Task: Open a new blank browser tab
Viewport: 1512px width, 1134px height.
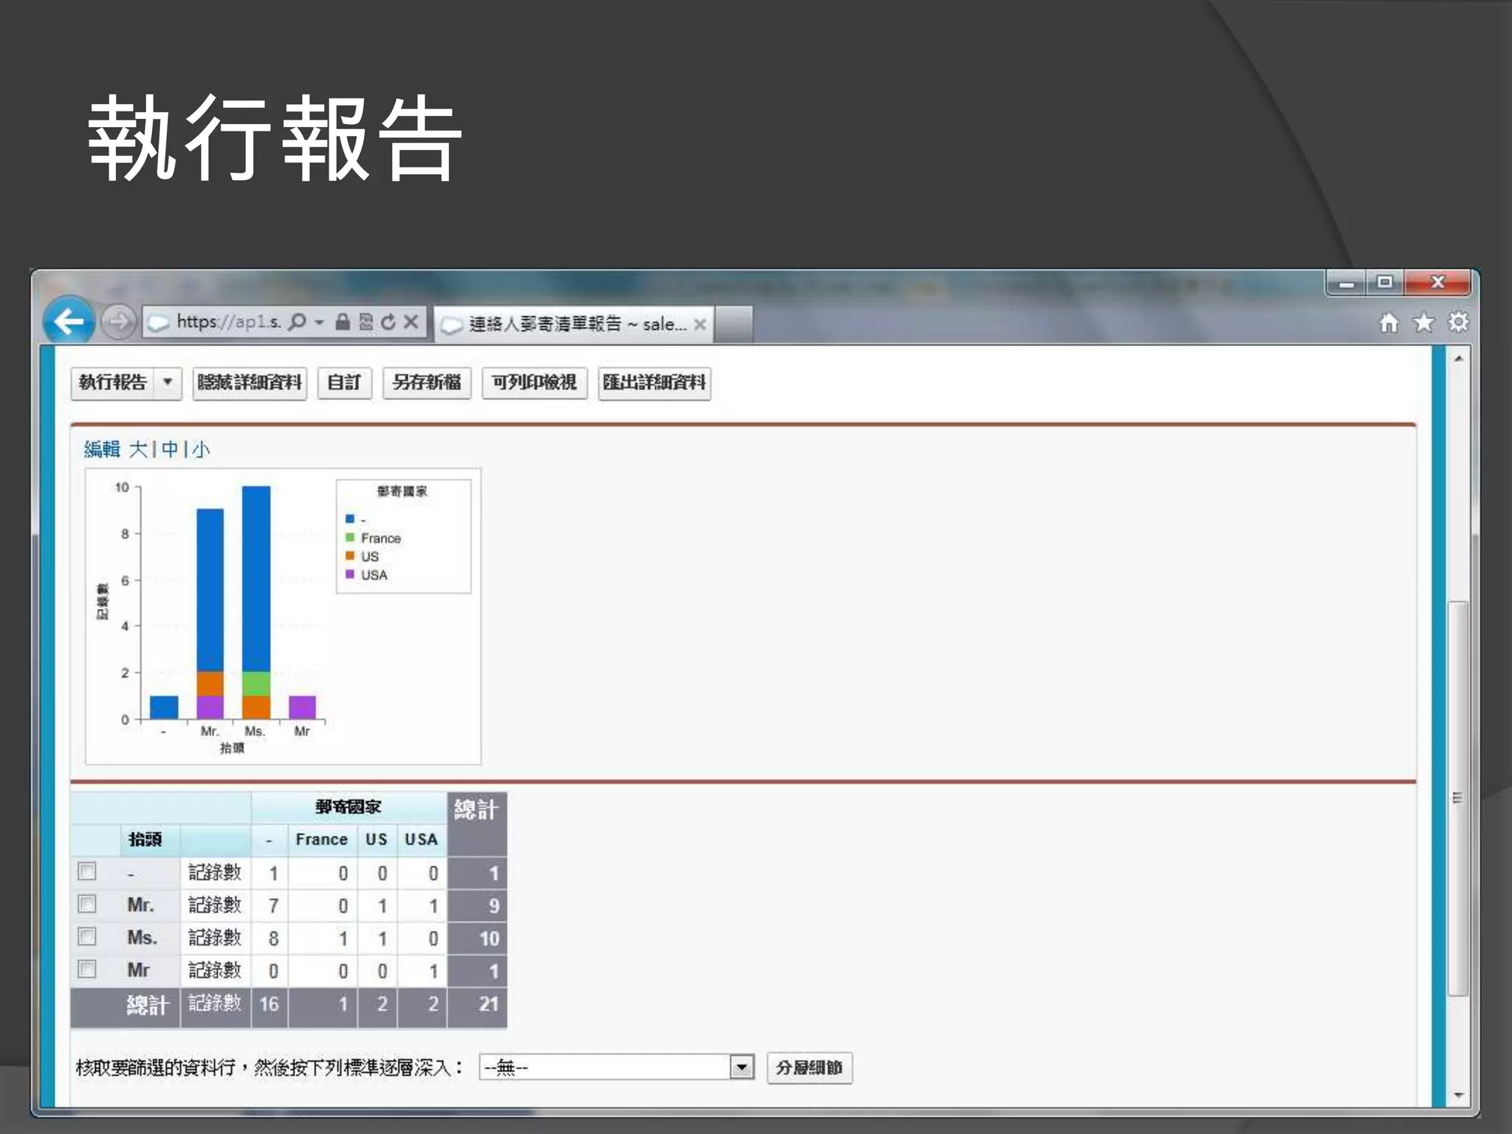Action: 733,324
